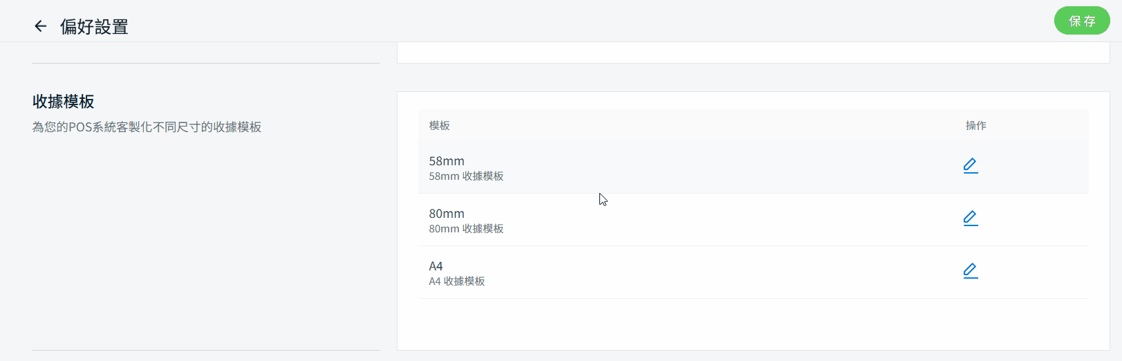Select the A4 template name
The image size is (1122, 361).
436,266
